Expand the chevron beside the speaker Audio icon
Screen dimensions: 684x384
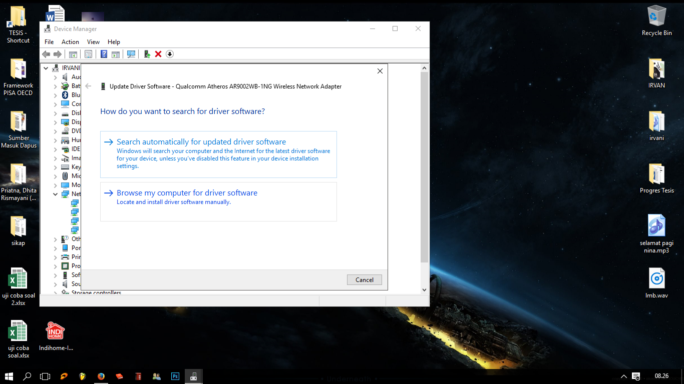click(56, 77)
